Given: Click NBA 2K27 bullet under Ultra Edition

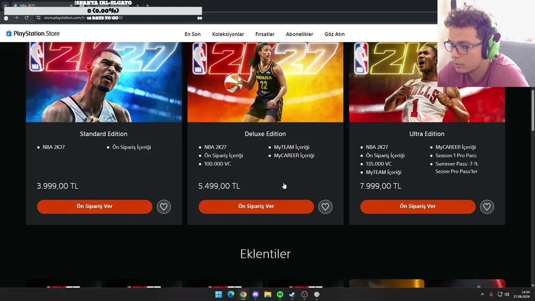Looking at the screenshot, I should coord(377,147).
